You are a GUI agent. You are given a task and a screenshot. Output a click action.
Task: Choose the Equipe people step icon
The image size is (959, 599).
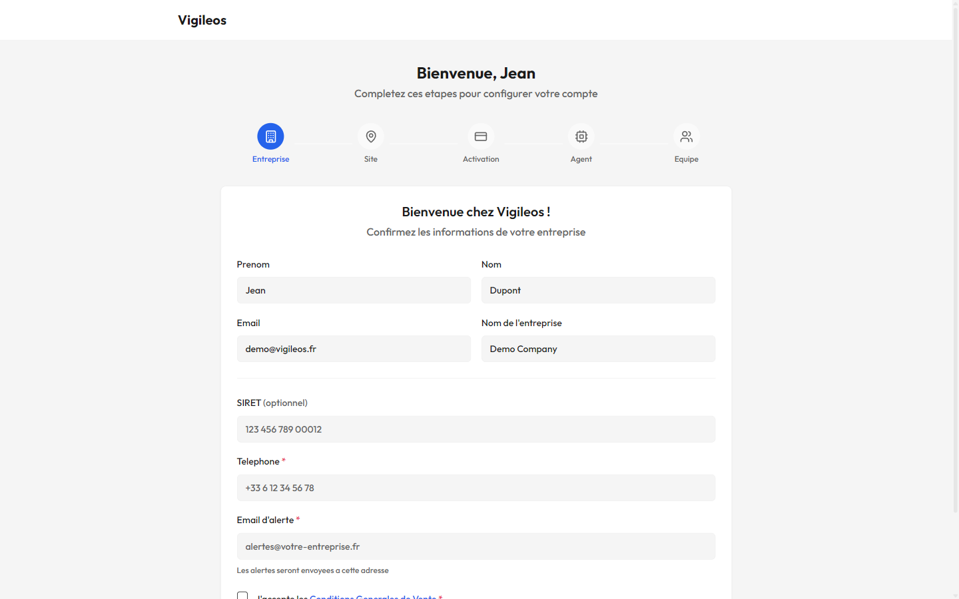point(687,136)
